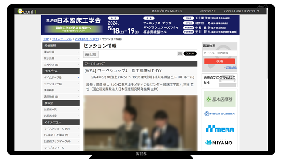
Task: Open 展示会場 in the sidebar
Action: (x=61, y=58)
